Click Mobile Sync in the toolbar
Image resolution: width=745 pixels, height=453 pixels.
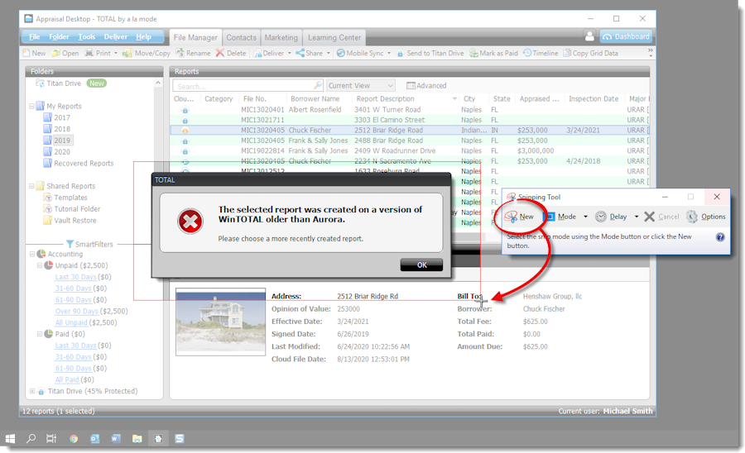tap(360, 53)
